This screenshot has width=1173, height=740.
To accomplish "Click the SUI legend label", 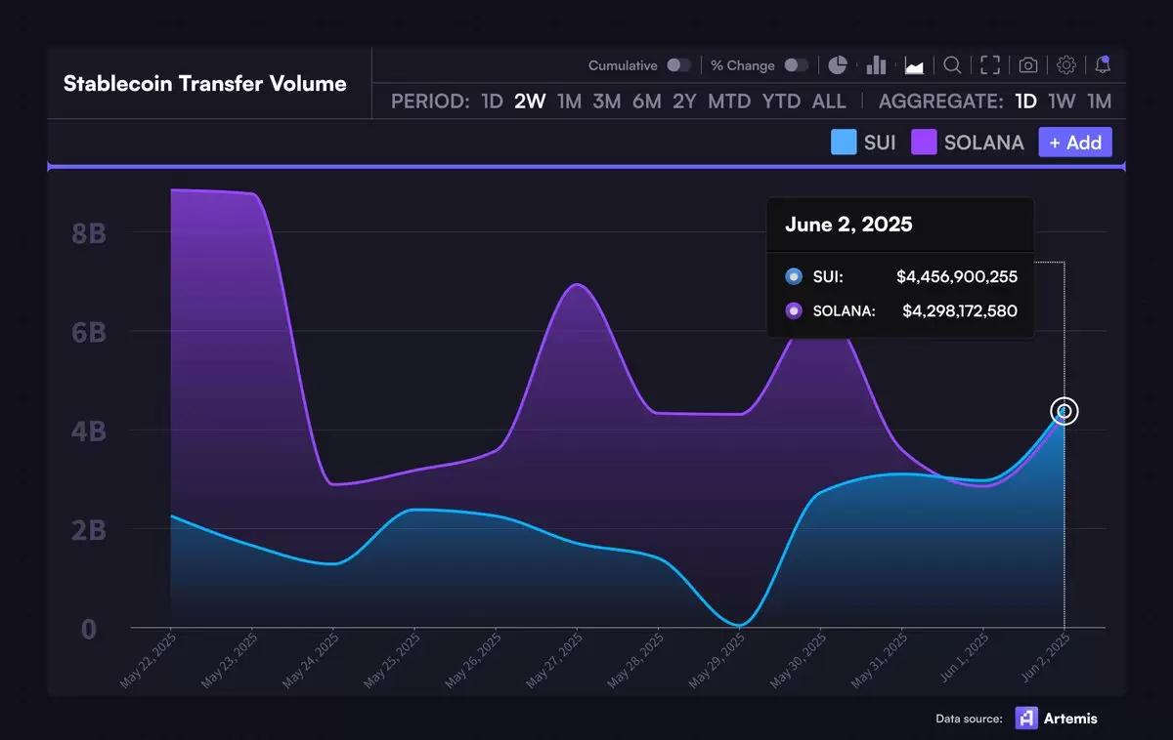I will point(880,143).
